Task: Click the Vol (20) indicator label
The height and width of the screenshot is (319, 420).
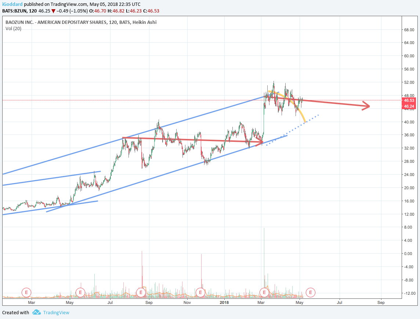Action: pos(13,28)
